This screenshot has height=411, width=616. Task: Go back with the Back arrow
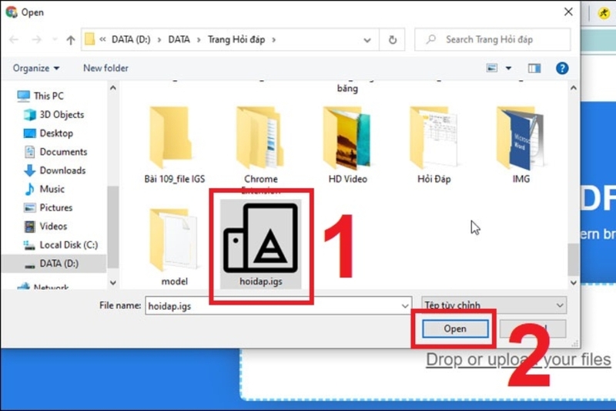pos(14,39)
